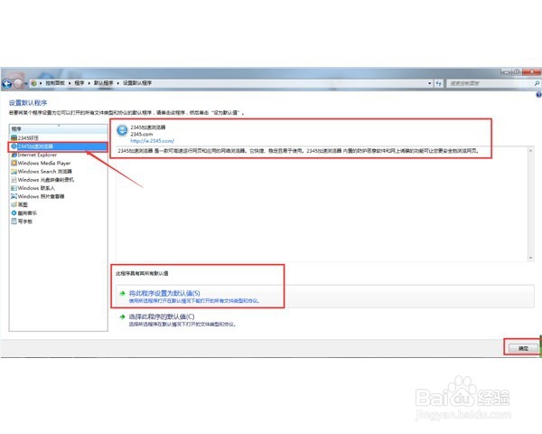The image size is (542, 434).
Task: Open the recent pages dropdown beside Forward
Action: coord(26,84)
